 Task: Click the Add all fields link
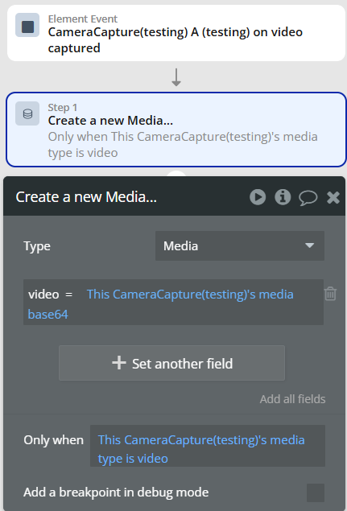[x=292, y=399]
